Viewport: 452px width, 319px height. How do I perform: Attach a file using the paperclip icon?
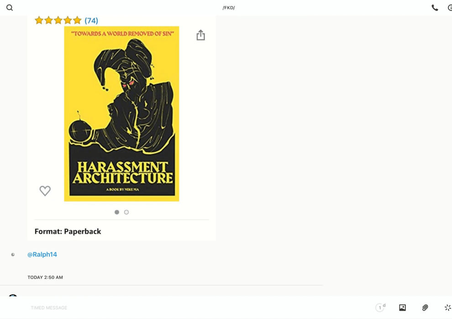pos(425,308)
